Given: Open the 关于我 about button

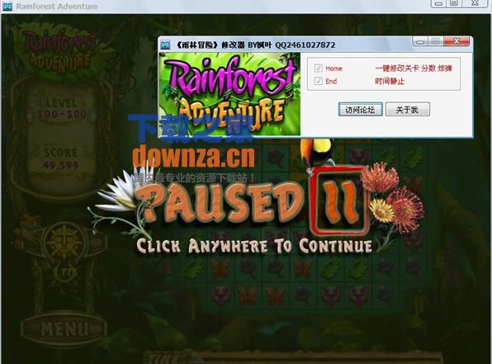Looking at the screenshot, I should (x=407, y=110).
